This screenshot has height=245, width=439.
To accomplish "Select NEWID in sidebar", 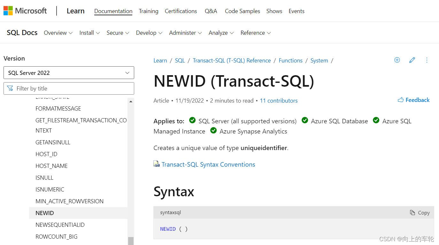I will click(x=78, y=213).
